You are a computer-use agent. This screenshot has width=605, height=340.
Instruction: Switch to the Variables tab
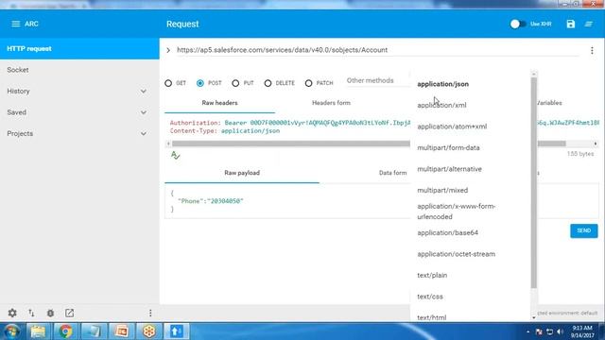549,103
